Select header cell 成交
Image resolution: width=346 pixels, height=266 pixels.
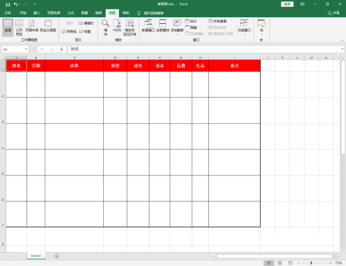pos(138,66)
